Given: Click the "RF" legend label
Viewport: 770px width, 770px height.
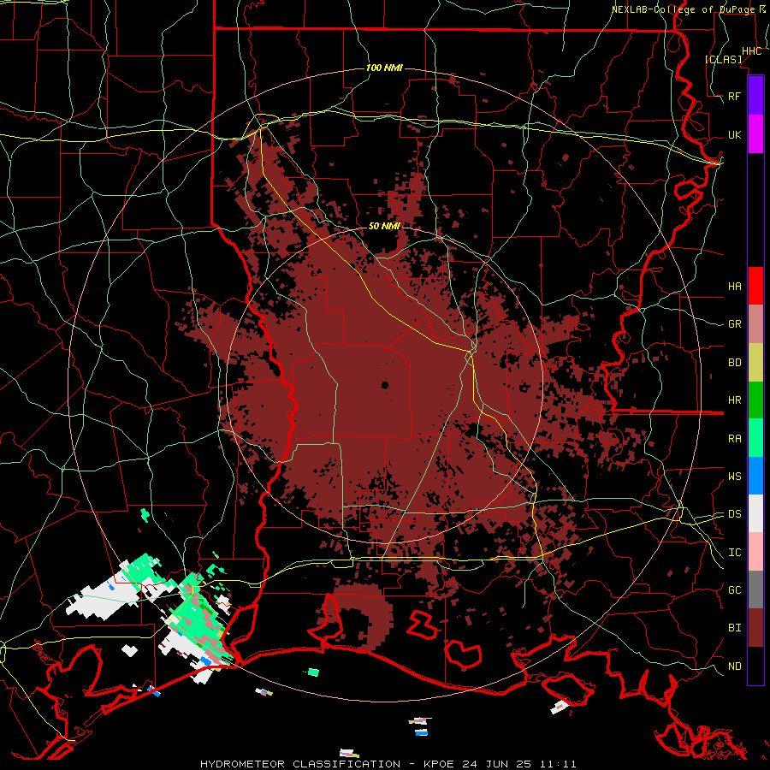Looking at the screenshot, I should (734, 96).
